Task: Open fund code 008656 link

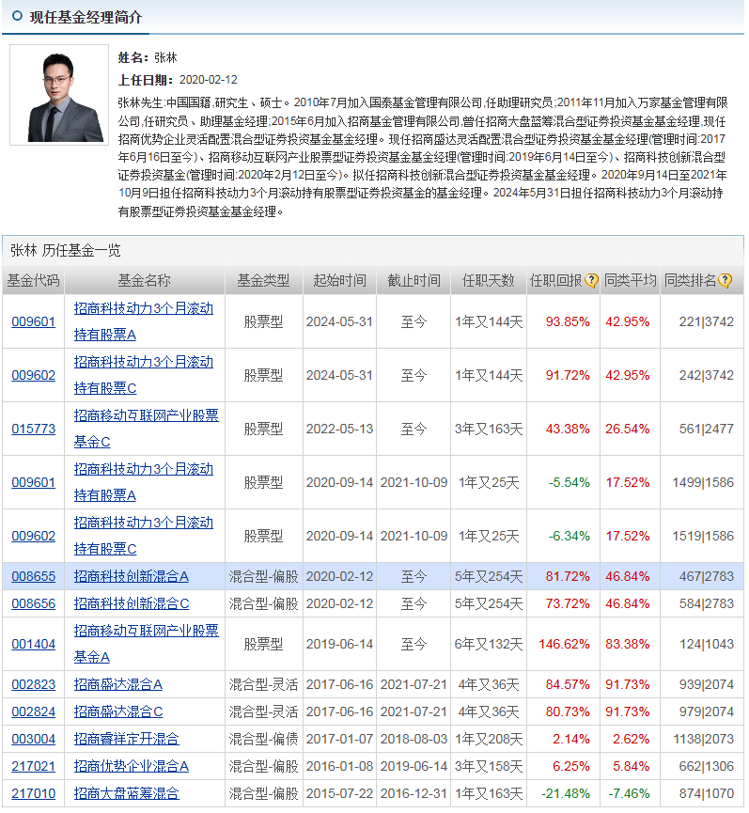Action: click(33, 604)
